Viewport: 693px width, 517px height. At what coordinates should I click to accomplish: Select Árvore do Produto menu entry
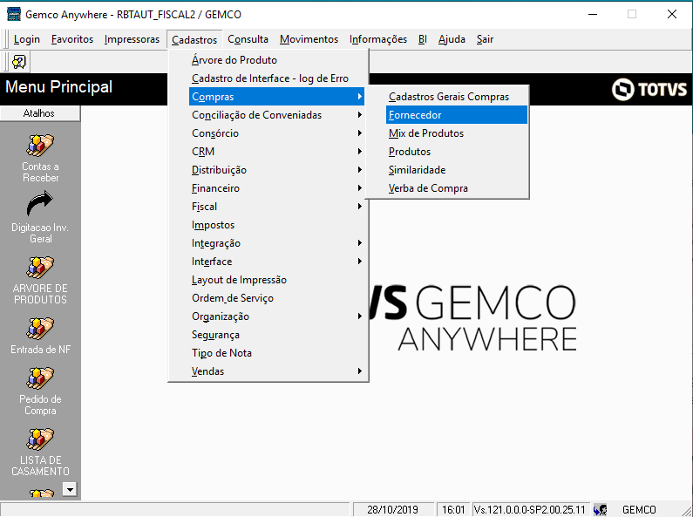(276, 60)
